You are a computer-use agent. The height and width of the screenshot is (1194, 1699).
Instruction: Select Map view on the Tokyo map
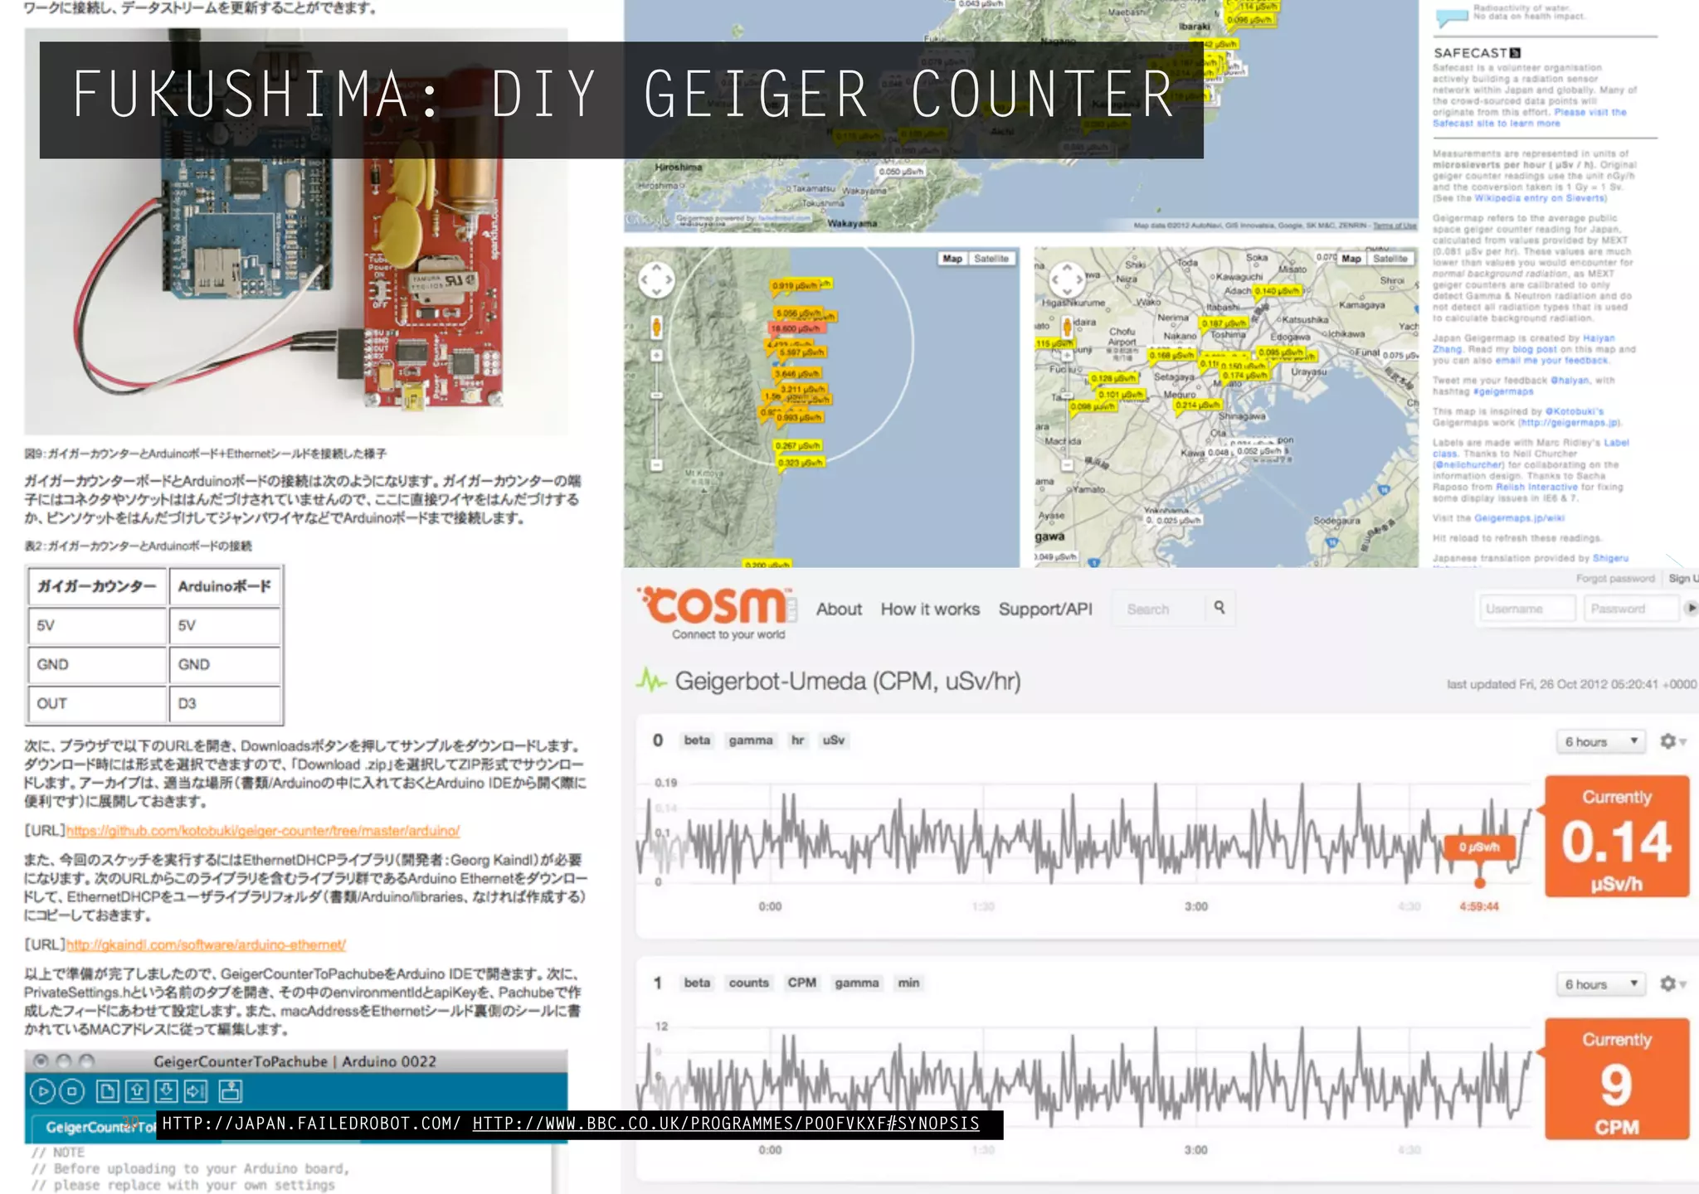coord(1351,259)
